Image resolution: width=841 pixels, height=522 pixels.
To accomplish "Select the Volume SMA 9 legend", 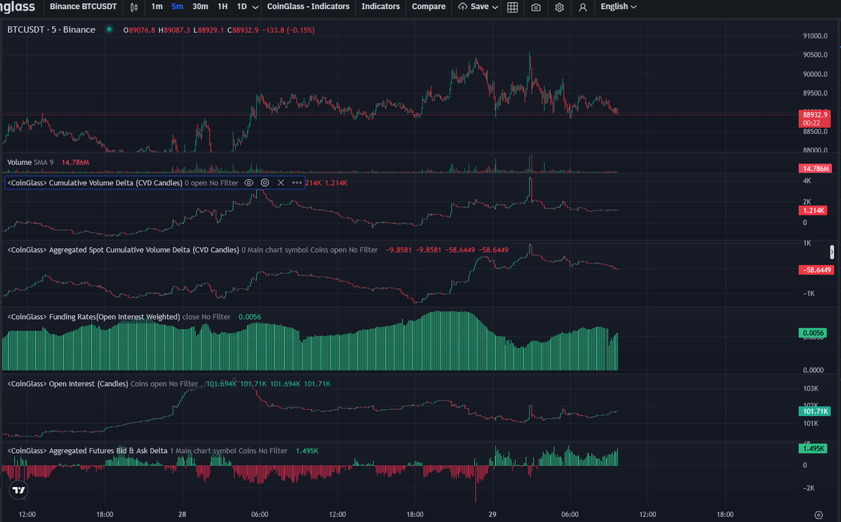I will (x=31, y=162).
